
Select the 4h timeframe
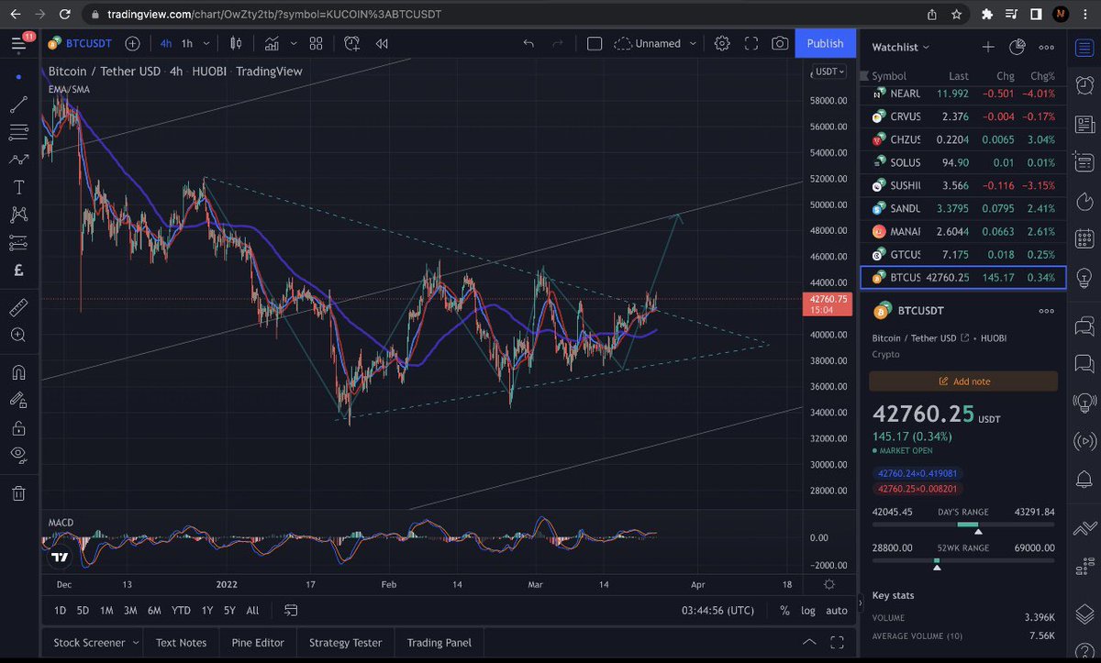(166, 43)
